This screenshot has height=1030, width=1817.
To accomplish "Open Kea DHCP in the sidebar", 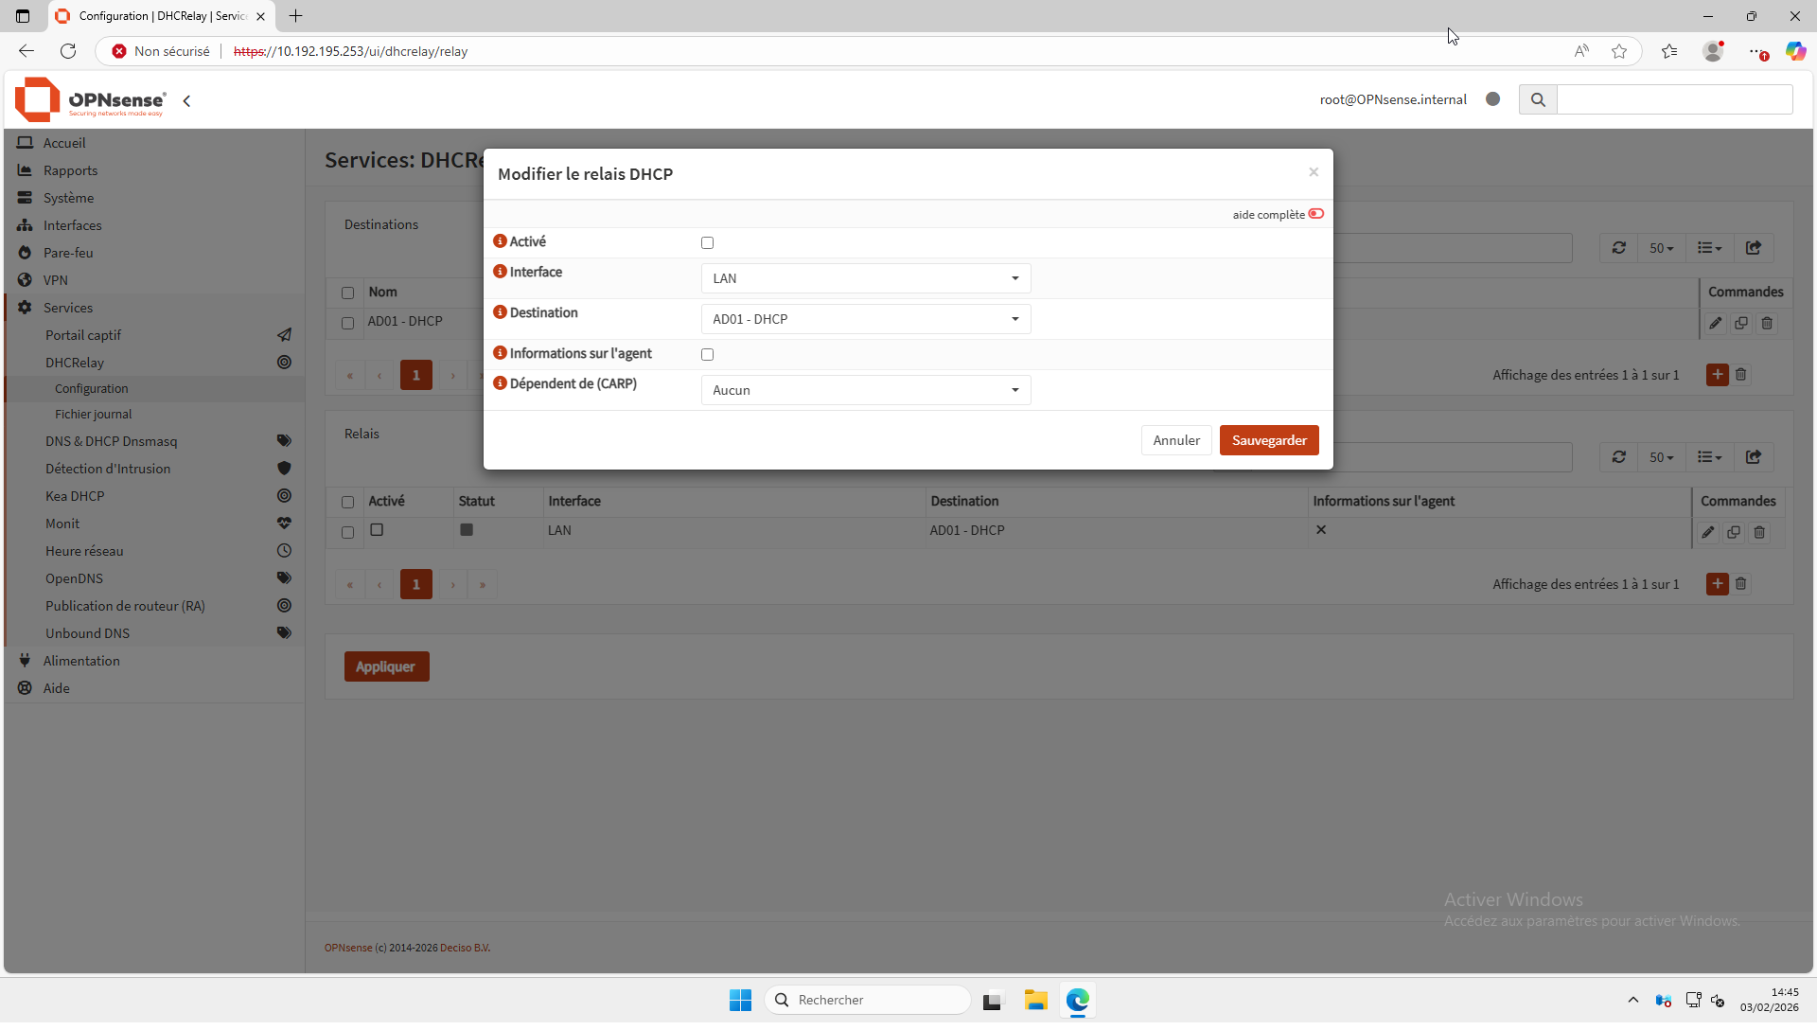I will (75, 496).
